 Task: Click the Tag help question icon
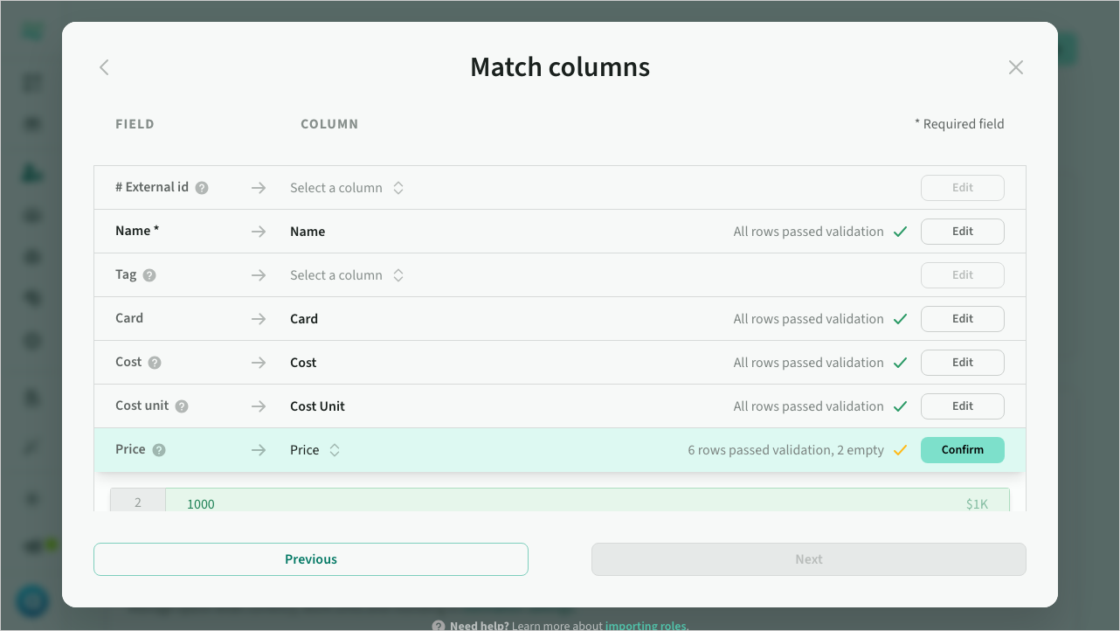(149, 275)
